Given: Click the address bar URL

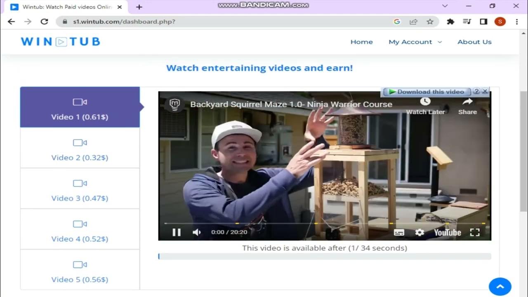Looking at the screenshot, I should pos(124,21).
